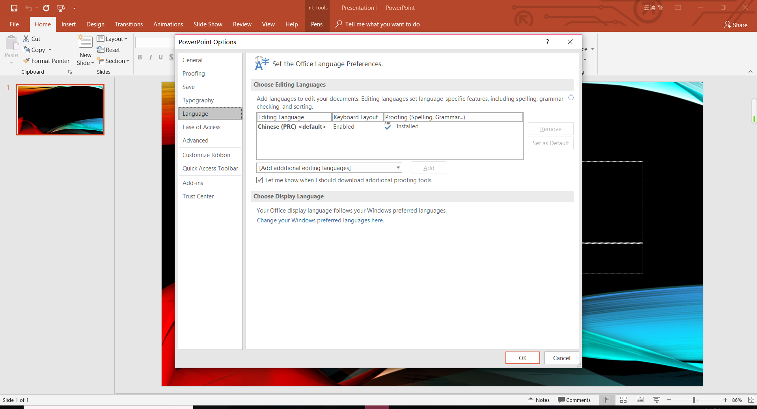Open Customize Quick Access Toolbar dropdown
The width and height of the screenshot is (757, 409).
(75, 8)
